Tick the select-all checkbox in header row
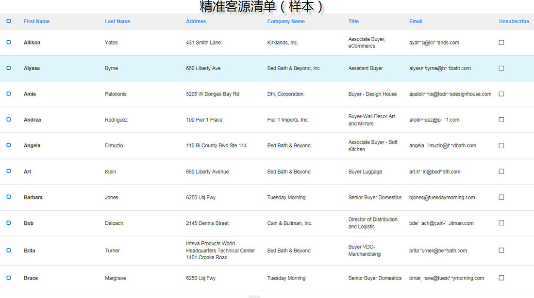This screenshot has height=298, width=534. coord(9,21)
